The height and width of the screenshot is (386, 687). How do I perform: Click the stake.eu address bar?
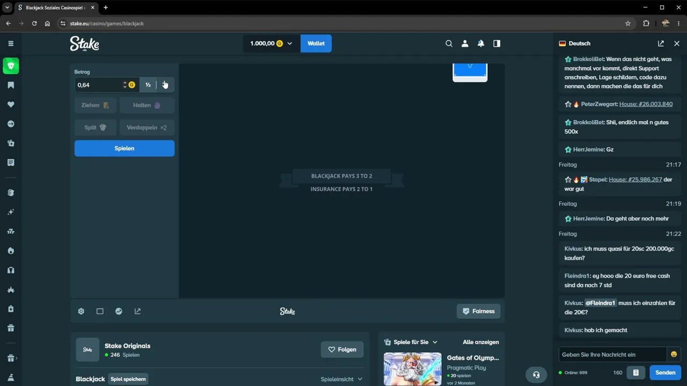[343, 24]
